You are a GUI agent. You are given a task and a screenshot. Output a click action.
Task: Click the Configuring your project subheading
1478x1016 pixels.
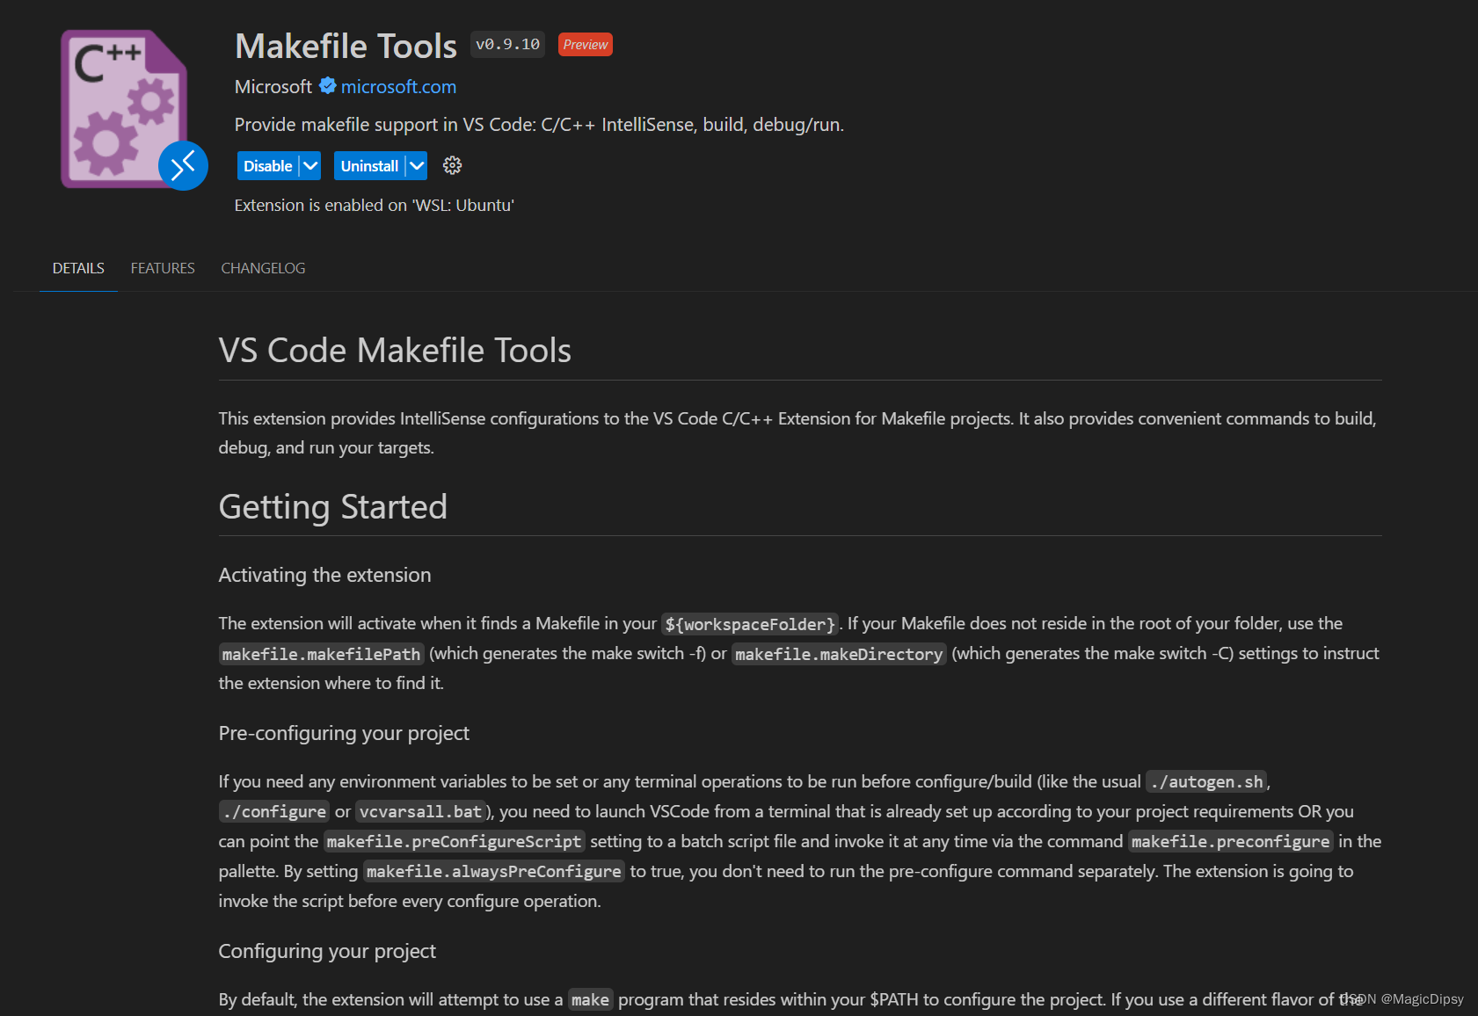coord(327,951)
